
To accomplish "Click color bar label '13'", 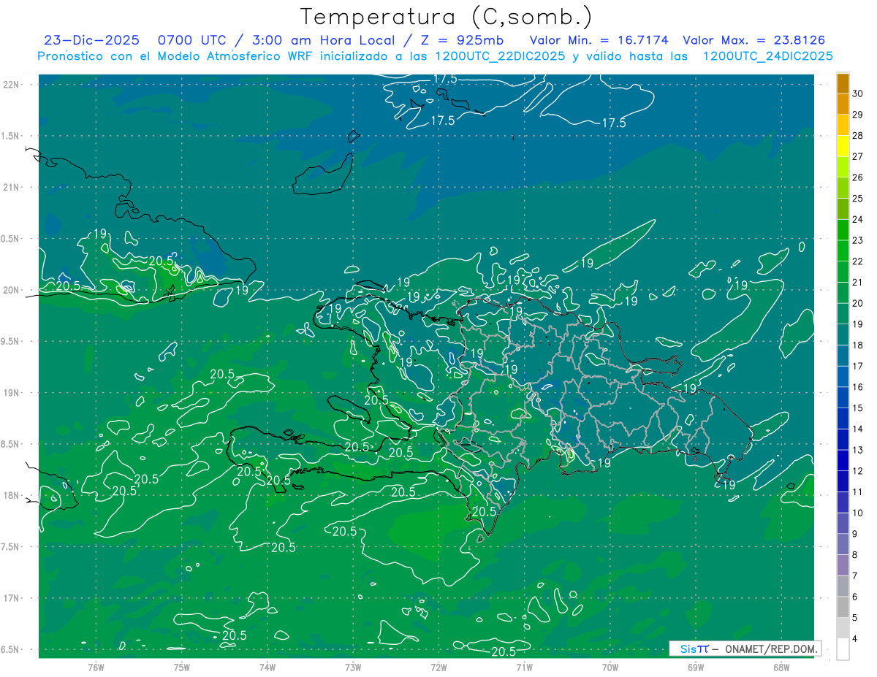I will 858,450.
